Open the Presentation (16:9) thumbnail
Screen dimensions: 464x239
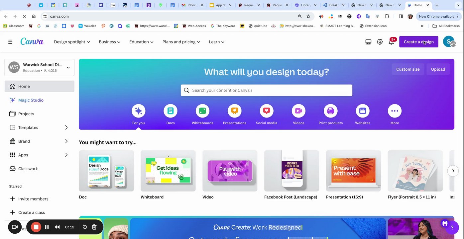[353, 171]
